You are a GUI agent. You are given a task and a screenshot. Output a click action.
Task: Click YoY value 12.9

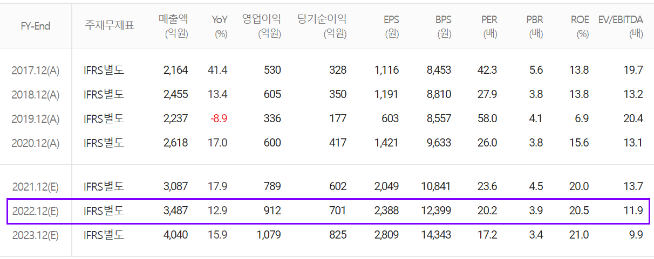(x=217, y=211)
